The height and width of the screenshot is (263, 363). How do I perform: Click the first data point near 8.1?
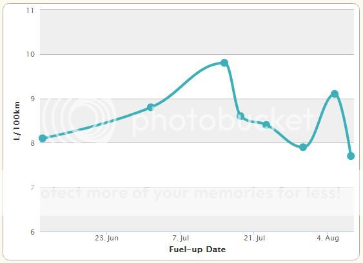43,139
